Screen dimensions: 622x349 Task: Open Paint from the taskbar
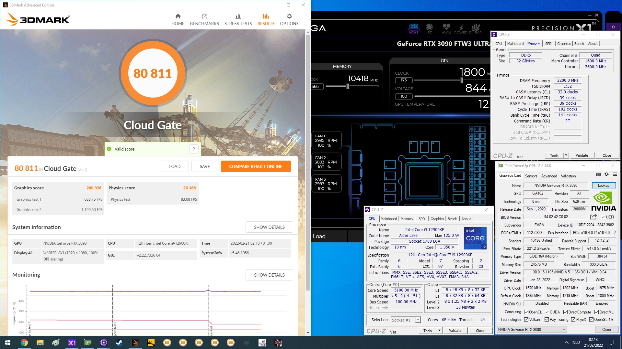(x=56, y=343)
